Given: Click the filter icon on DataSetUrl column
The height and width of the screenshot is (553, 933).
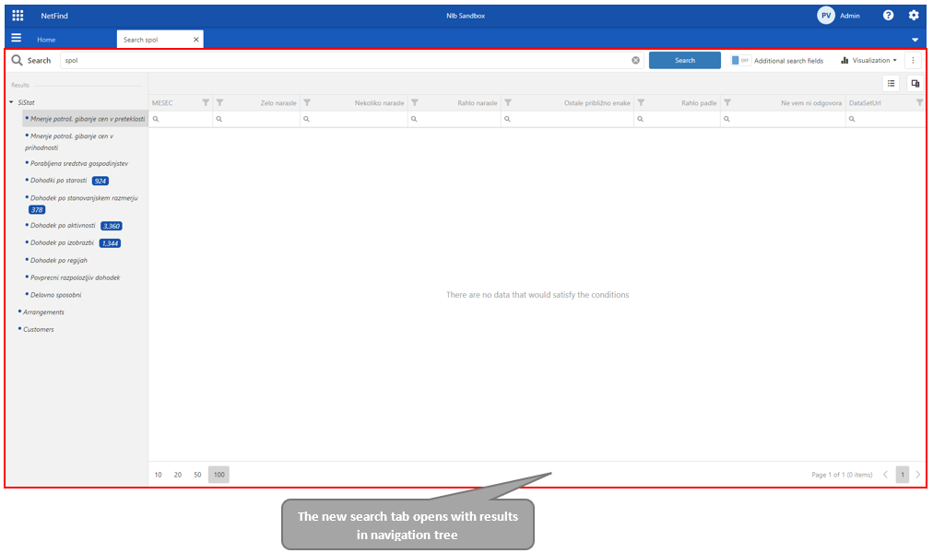Looking at the screenshot, I should pos(919,102).
